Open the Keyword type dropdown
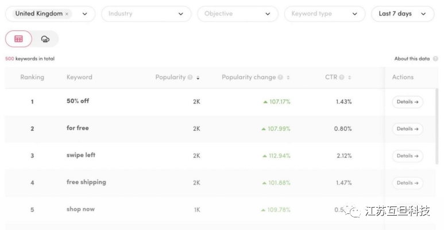The height and width of the screenshot is (230, 444). click(x=325, y=14)
